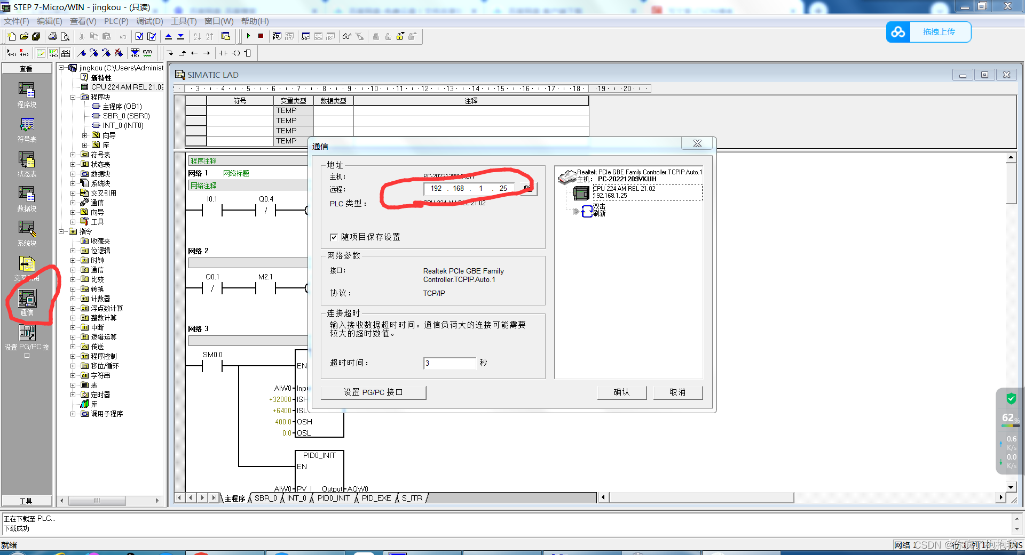Click the 工具 bar at navigation bottom
This screenshot has width=1025, height=555.
tap(27, 501)
